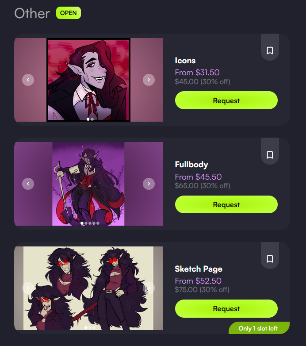This screenshot has width=306, height=346.
Task: Go back in Fullbody image carousel
Action: coord(28,184)
